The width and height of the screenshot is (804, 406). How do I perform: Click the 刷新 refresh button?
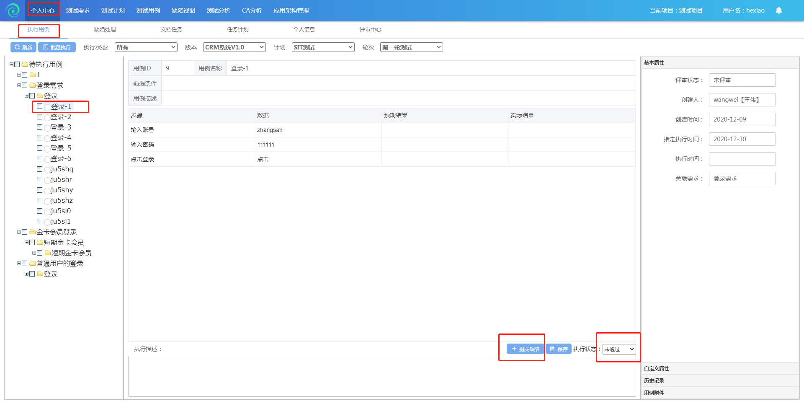[23, 47]
